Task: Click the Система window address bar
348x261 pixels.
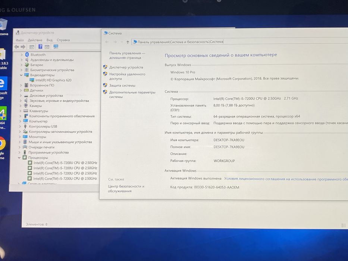Action: [240, 42]
